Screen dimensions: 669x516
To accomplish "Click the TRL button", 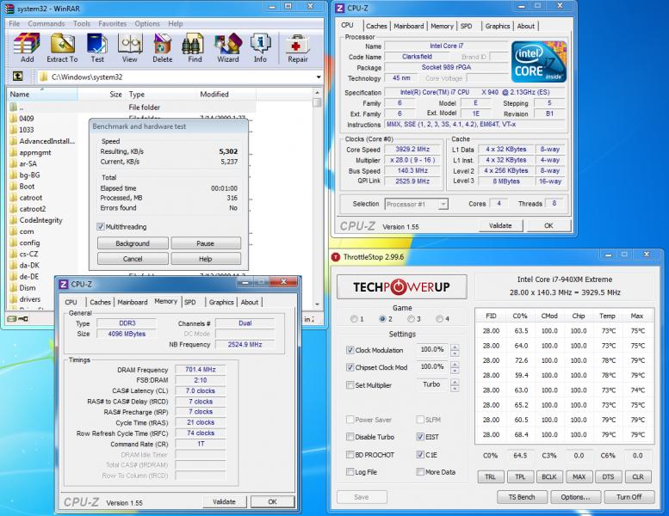I will [x=490, y=476].
